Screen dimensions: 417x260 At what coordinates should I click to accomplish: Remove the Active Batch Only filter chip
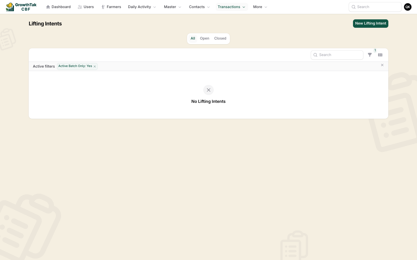(x=95, y=66)
